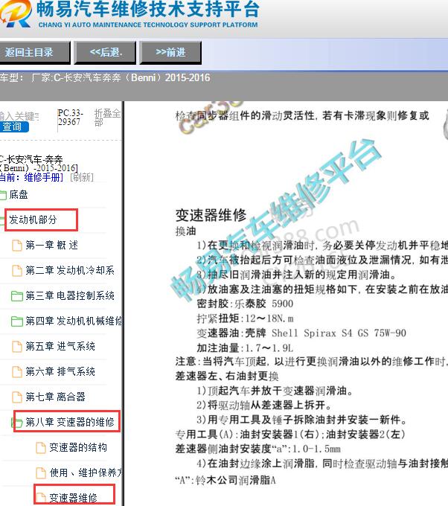Click the 变速器维修 content heading
This screenshot has width=448, height=506.
pyautogui.click(x=211, y=215)
